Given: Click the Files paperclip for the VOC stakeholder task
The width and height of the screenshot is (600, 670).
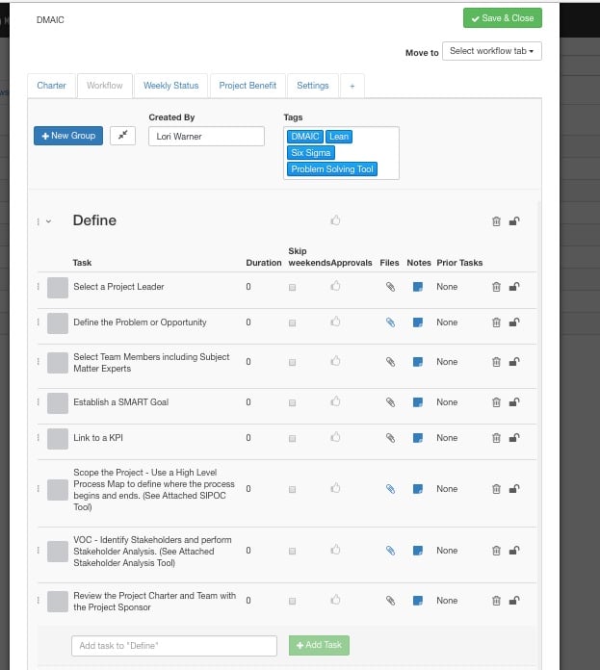Looking at the screenshot, I should (390, 551).
